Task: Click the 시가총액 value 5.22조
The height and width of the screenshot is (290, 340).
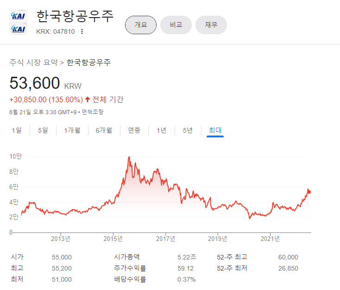Action: [187, 257]
